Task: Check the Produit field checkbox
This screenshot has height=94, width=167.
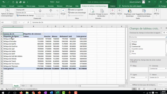Action: 130,42
